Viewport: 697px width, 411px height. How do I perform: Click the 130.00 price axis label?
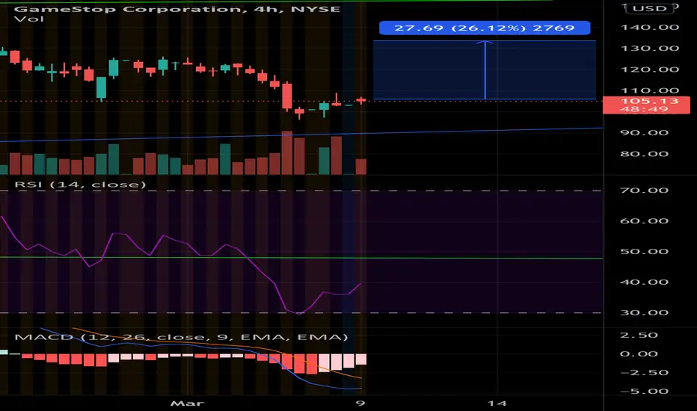click(x=649, y=49)
